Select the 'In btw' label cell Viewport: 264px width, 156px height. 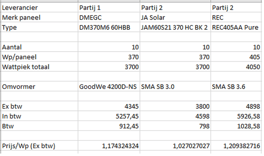[39, 116]
